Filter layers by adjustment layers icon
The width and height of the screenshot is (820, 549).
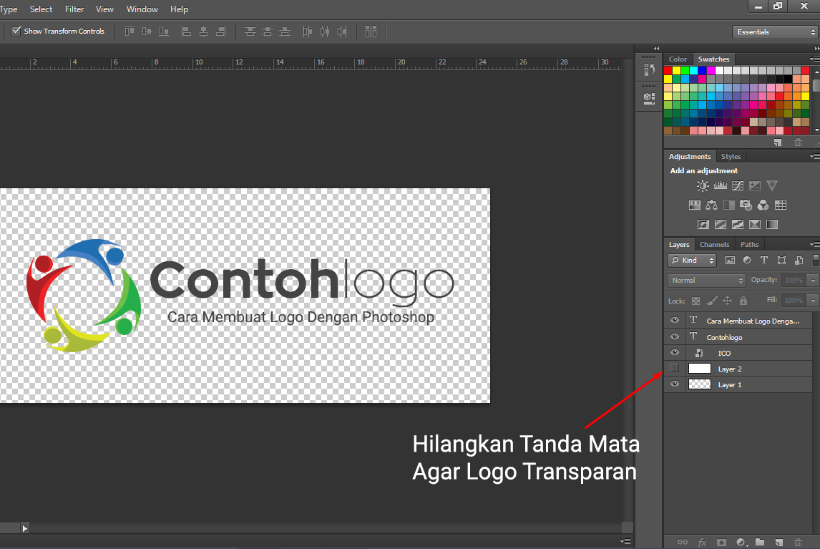tap(747, 260)
